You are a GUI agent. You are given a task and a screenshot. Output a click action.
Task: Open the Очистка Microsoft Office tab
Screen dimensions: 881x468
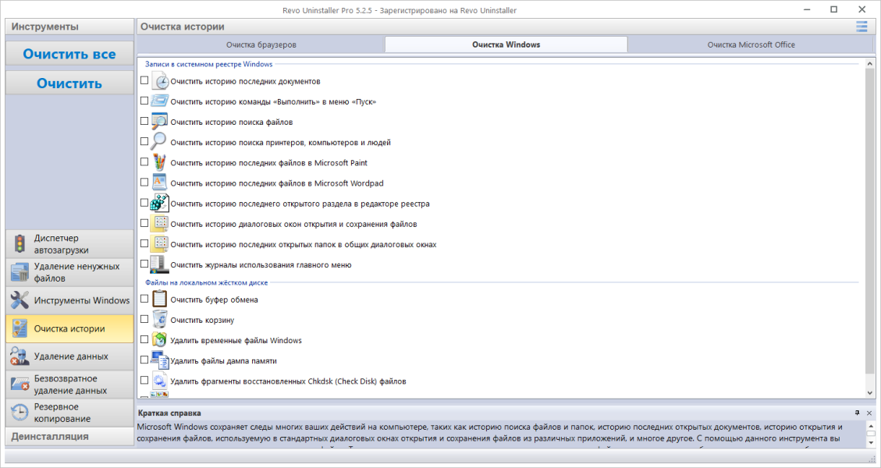751,44
